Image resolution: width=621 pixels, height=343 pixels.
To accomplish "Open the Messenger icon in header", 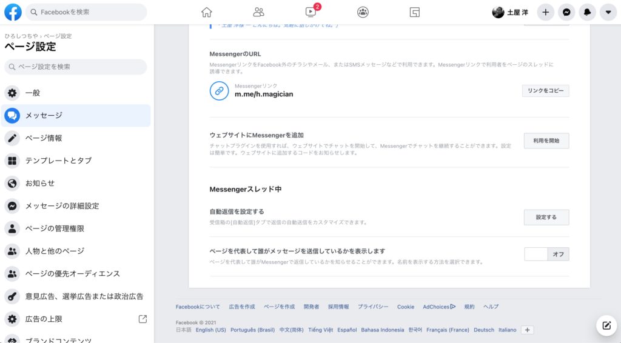I will [x=566, y=12].
